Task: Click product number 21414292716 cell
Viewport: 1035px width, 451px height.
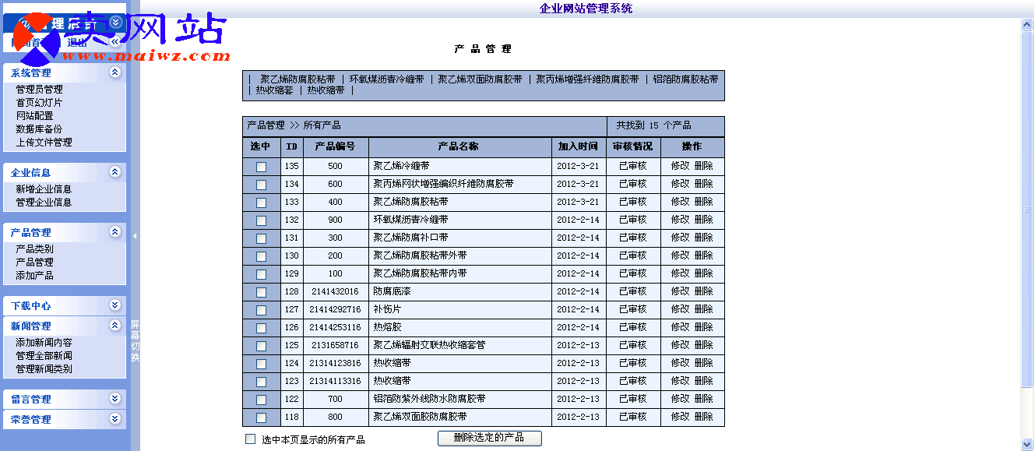Action: click(335, 310)
